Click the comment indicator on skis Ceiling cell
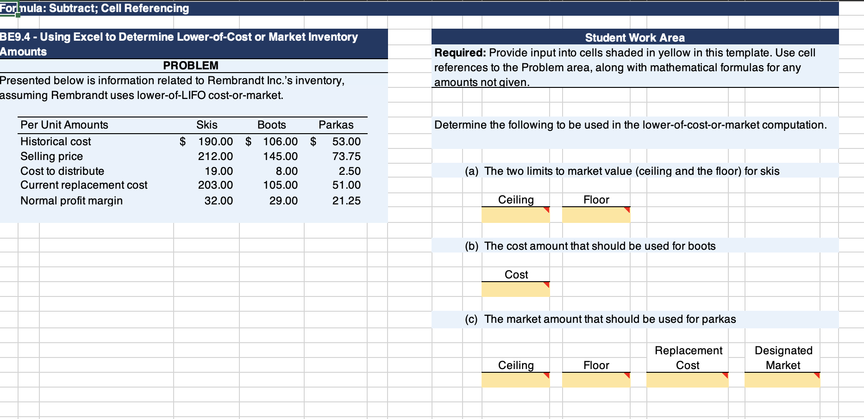Screen dimensions: 864x419 (x=546, y=209)
